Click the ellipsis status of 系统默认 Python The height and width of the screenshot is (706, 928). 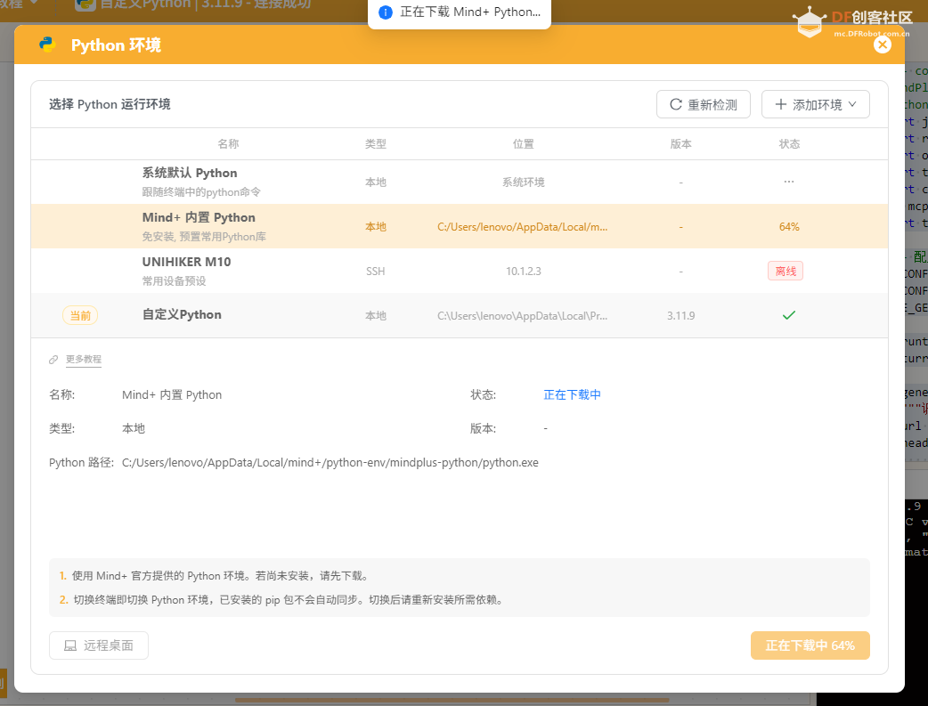(789, 182)
